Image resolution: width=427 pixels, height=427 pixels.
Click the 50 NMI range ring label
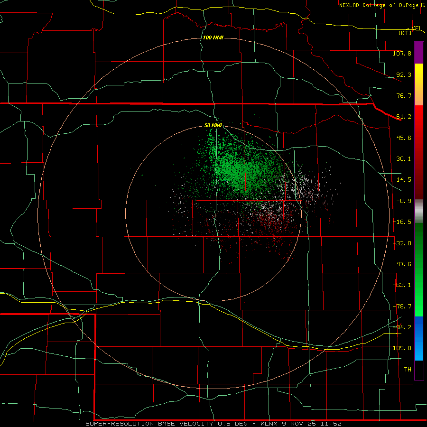(x=213, y=125)
